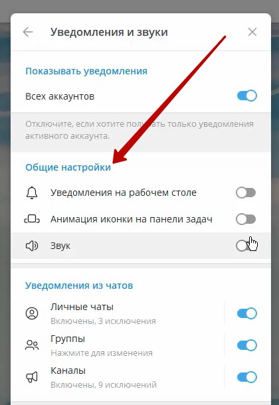The height and width of the screenshot is (405, 279).
Task: Click the bell icon for desktop notifications
Action: coord(32,193)
